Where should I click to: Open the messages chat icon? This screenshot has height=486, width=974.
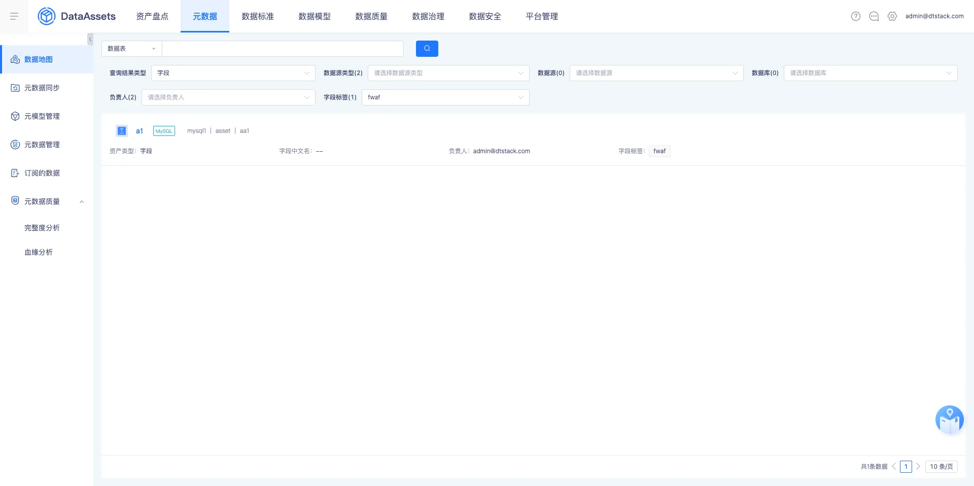click(874, 16)
